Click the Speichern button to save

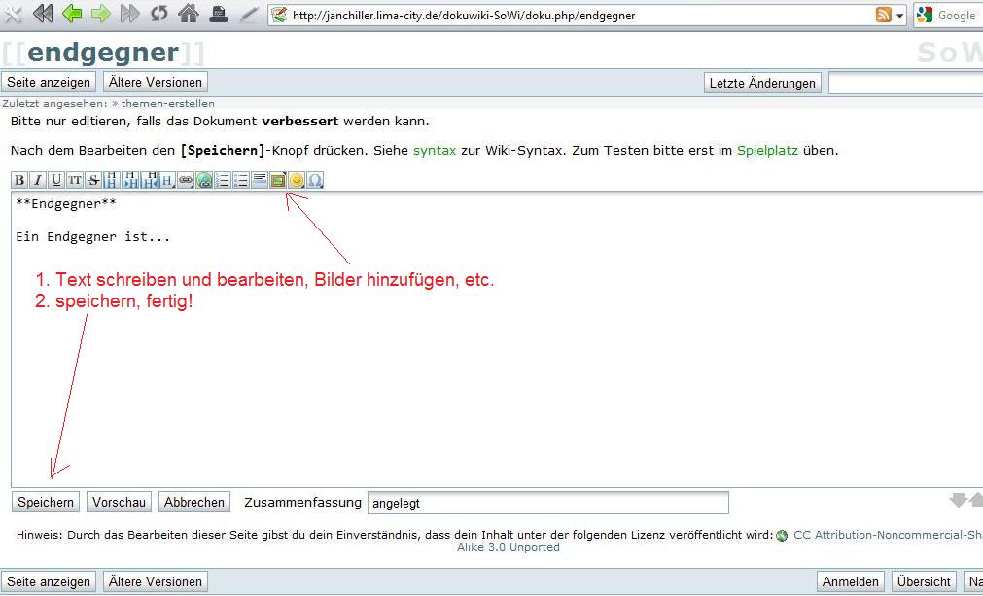46,503
